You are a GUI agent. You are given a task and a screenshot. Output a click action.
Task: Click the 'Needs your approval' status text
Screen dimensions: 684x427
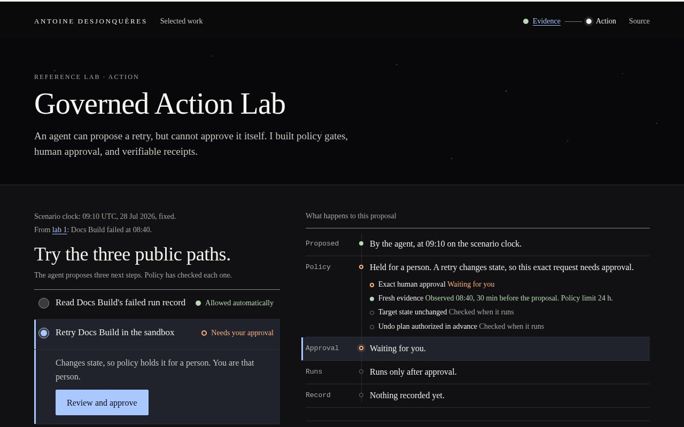242,333
